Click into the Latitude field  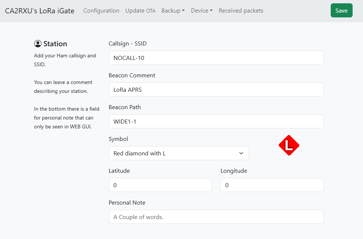[x=160, y=185]
